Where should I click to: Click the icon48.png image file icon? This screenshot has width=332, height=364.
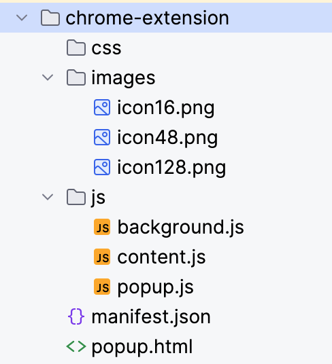pyautogui.click(x=102, y=137)
